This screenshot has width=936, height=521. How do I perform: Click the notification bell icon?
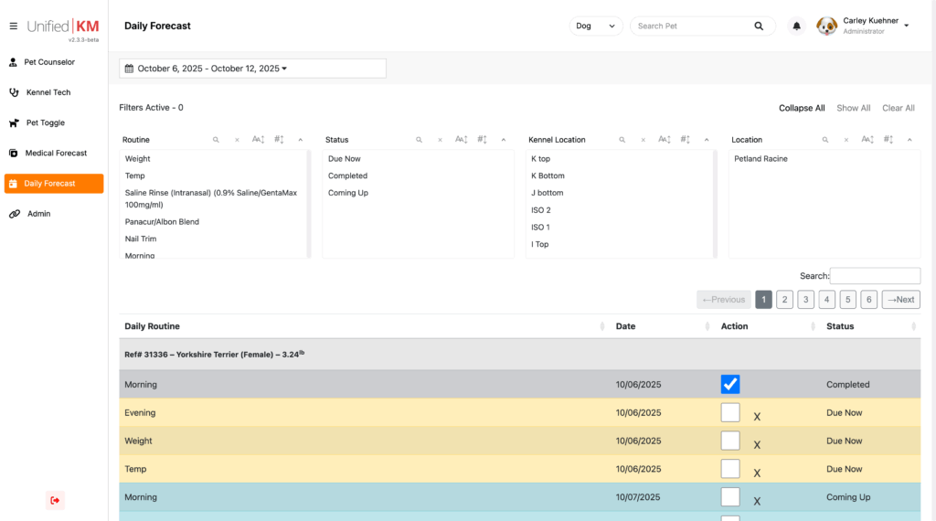(x=796, y=27)
